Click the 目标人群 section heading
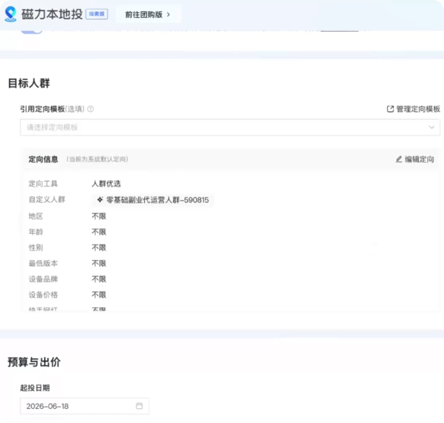This screenshot has height=423, width=444. [29, 84]
